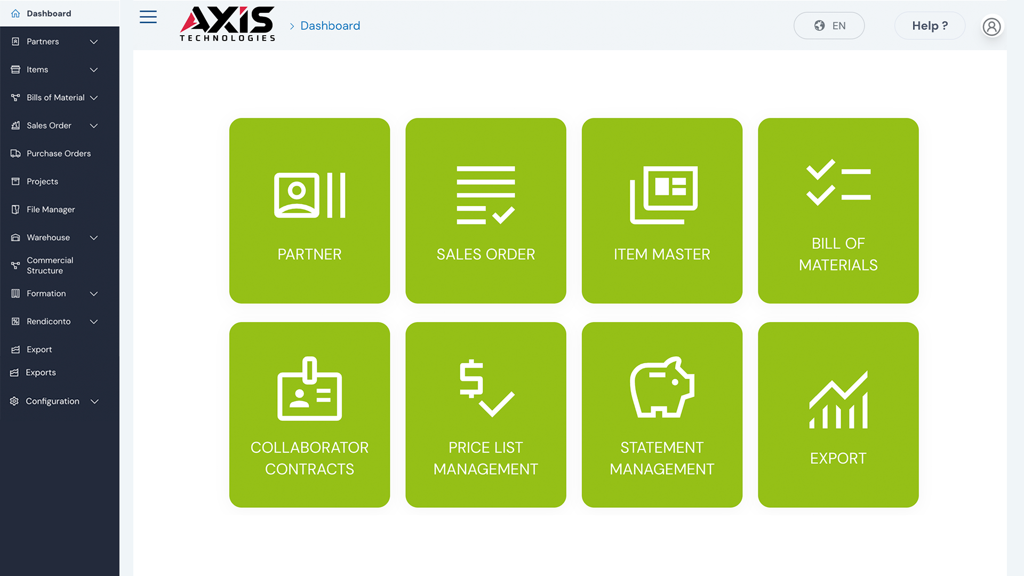This screenshot has width=1024, height=576.
Task: Click the EN language selector button
Action: click(829, 26)
